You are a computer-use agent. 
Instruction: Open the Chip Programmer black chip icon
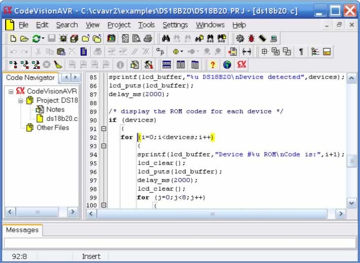[x=263, y=38]
